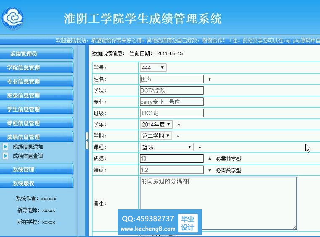Click the arrow icon beside 成绩信息添加

point(5,147)
